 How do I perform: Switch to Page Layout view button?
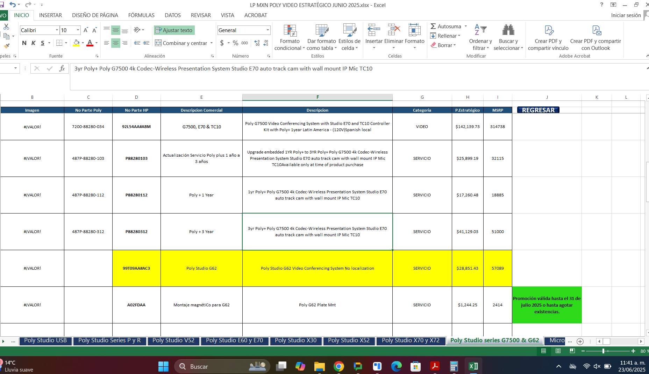click(558, 351)
